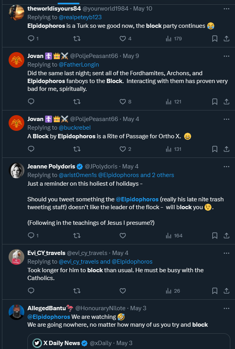The image size is (235, 349).
Task: View analytics showing 179 views
Action: click(174, 38)
